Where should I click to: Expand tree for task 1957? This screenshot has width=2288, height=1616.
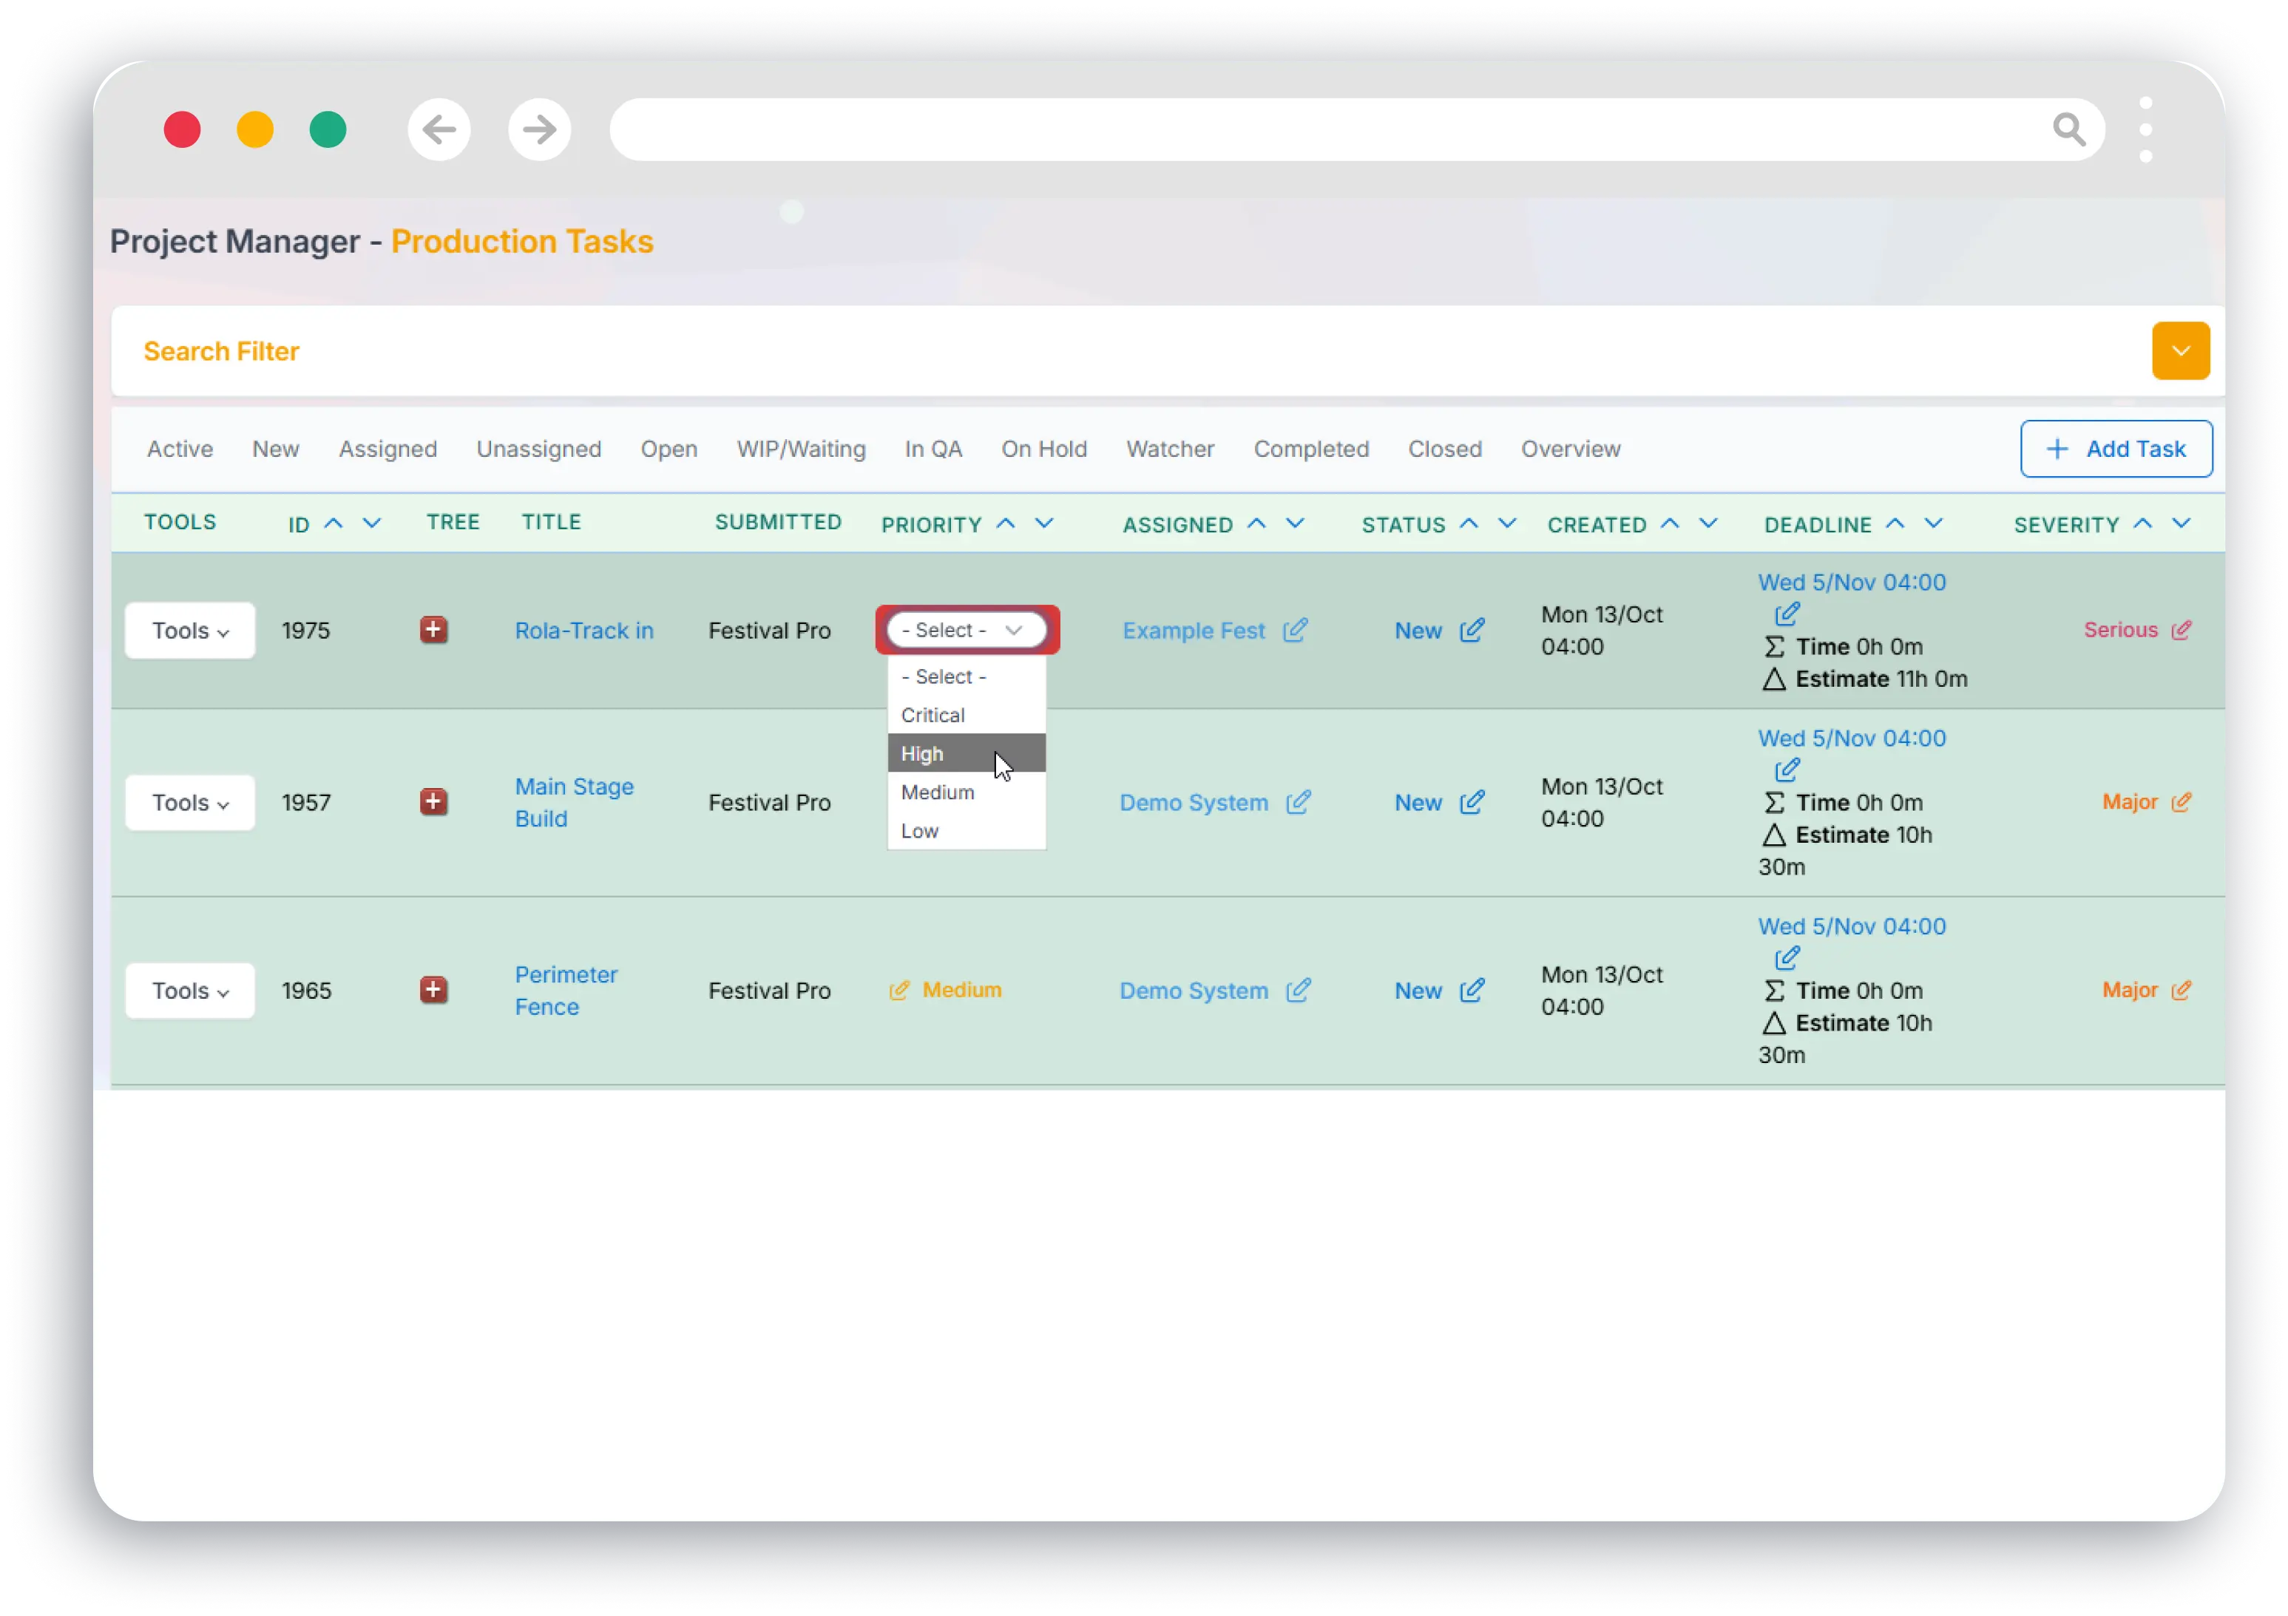[433, 802]
